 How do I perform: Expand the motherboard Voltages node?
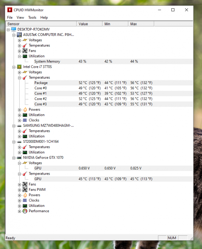[x=19, y=40]
